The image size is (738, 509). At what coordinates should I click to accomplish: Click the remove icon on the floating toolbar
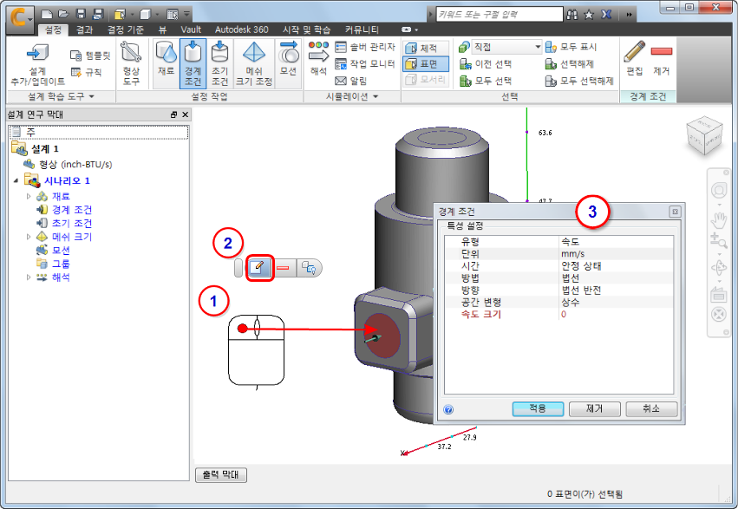click(x=284, y=268)
